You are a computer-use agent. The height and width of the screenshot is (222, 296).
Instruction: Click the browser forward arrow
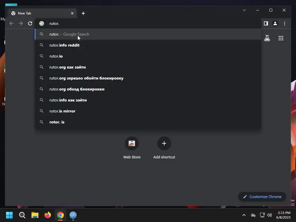[x=21, y=23]
